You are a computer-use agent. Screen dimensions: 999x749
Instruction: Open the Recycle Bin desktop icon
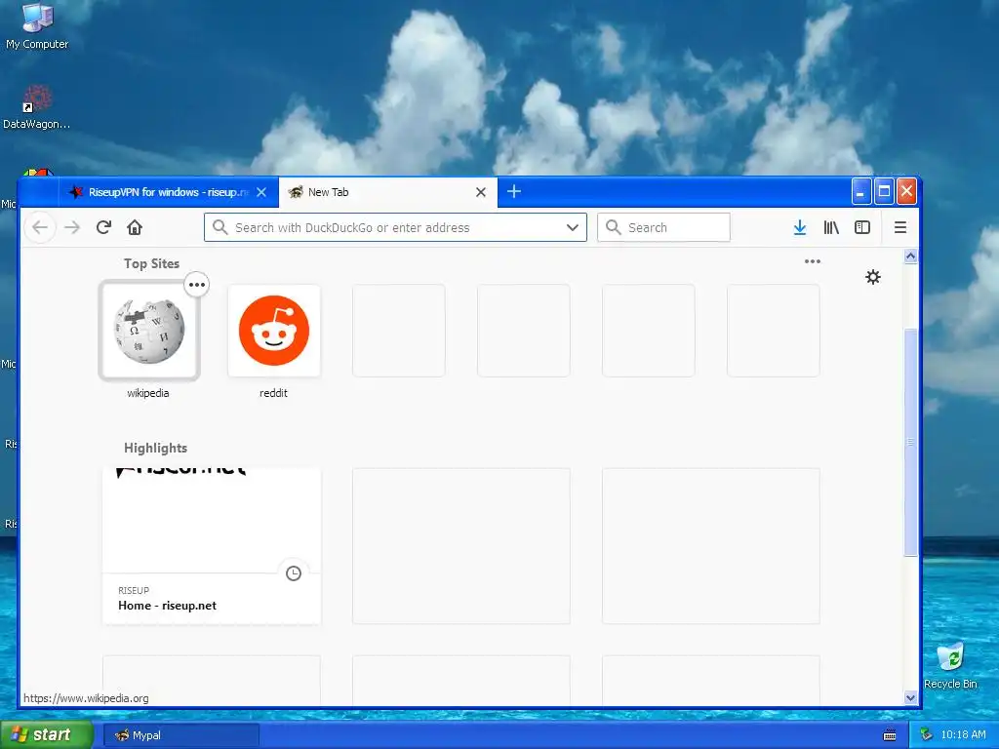tap(950, 665)
